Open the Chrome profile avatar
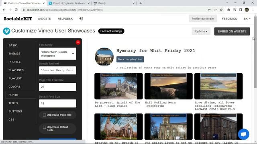The height and width of the screenshot is (144, 257). (247, 10)
